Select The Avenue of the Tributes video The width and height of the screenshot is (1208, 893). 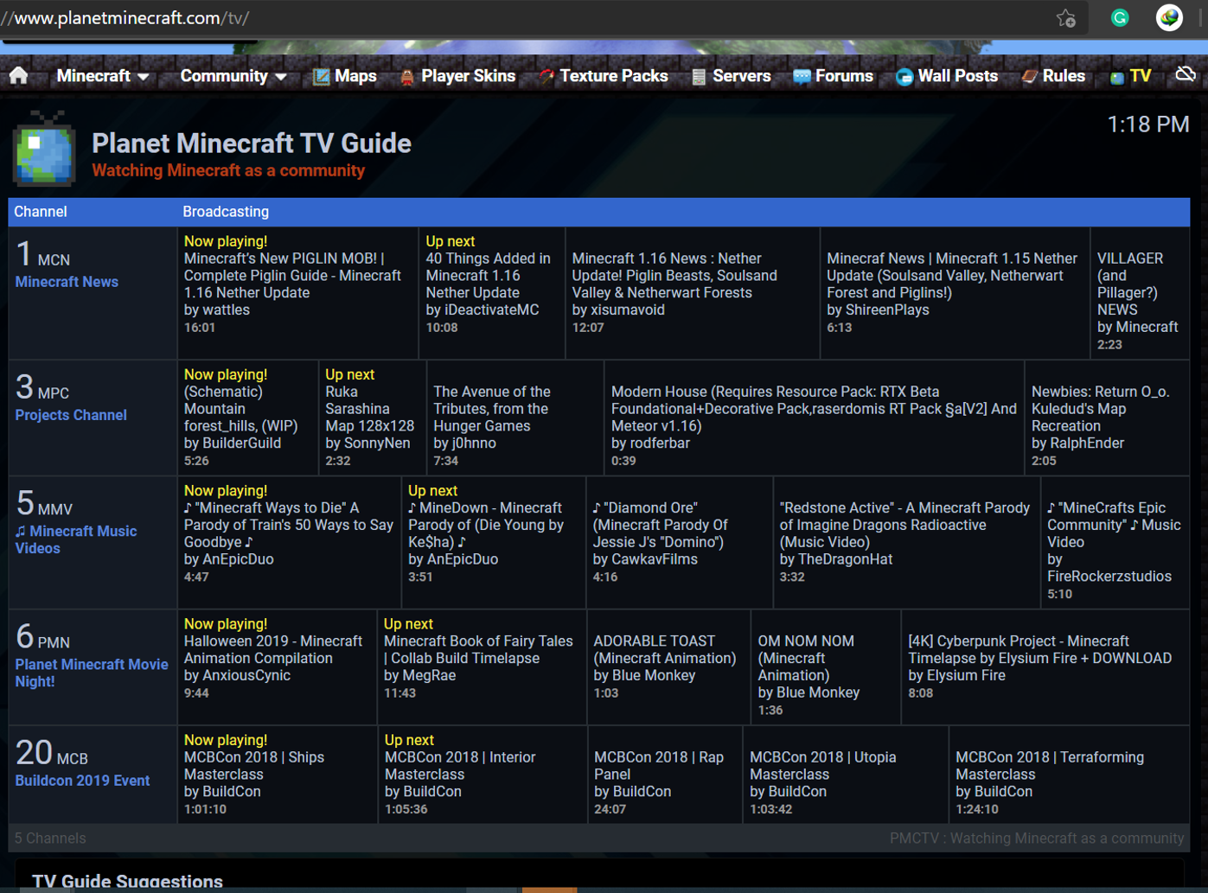tap(515, 418)
